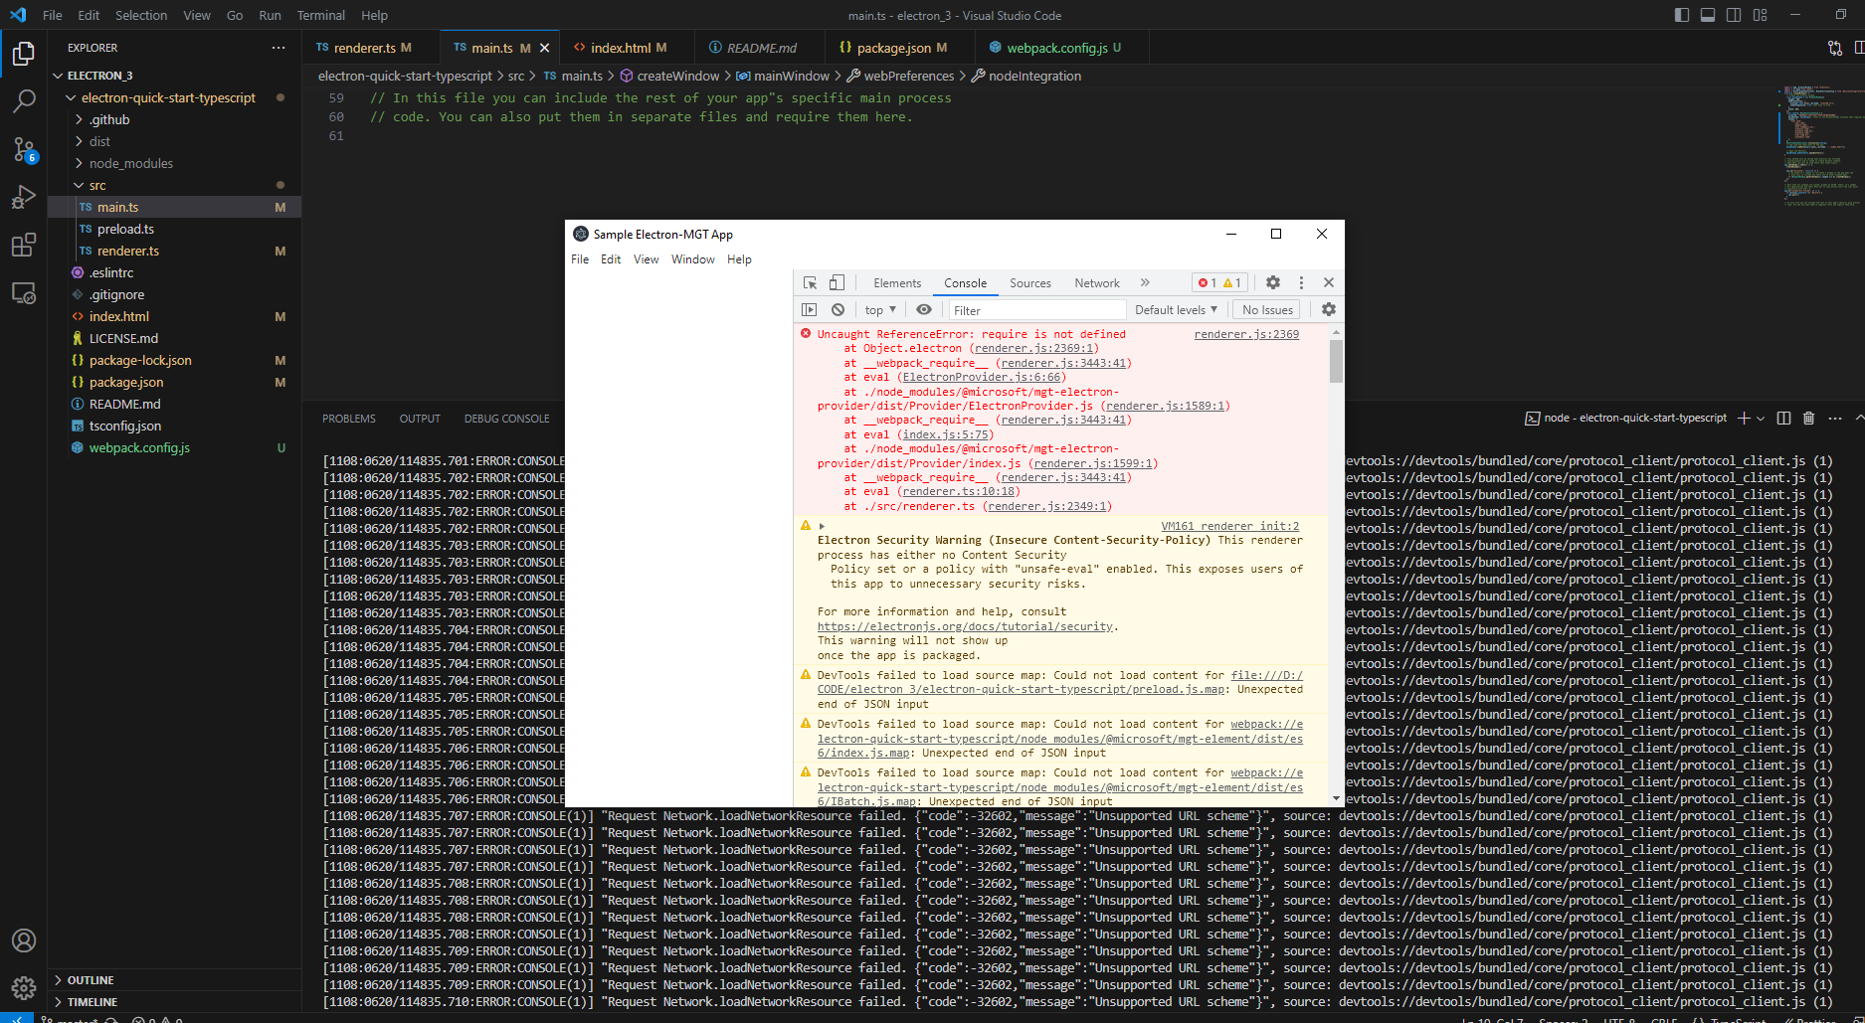Viewport: 1865px width, 1023px height.
Task: Click the clear console icon
Action: click(x=838, y=310)
